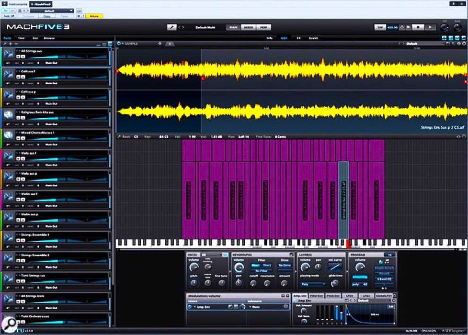Click the OSC volume knob
This screenshot has height=335, width=468.
pyautogui.click(x=194, y=268)
